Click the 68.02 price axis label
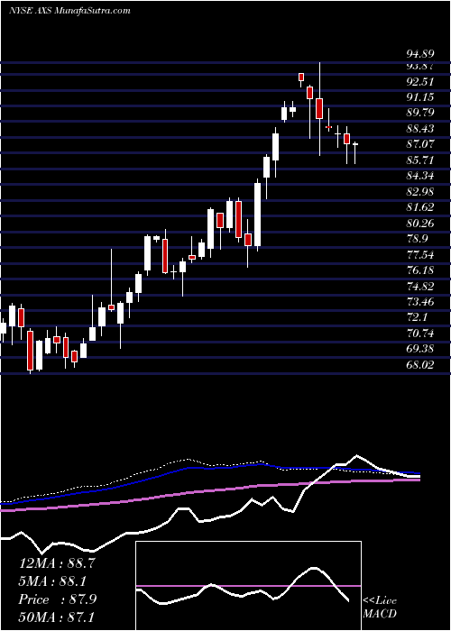Image resolution: width=451 pixels, height=631 pixels. click(421, 365)
